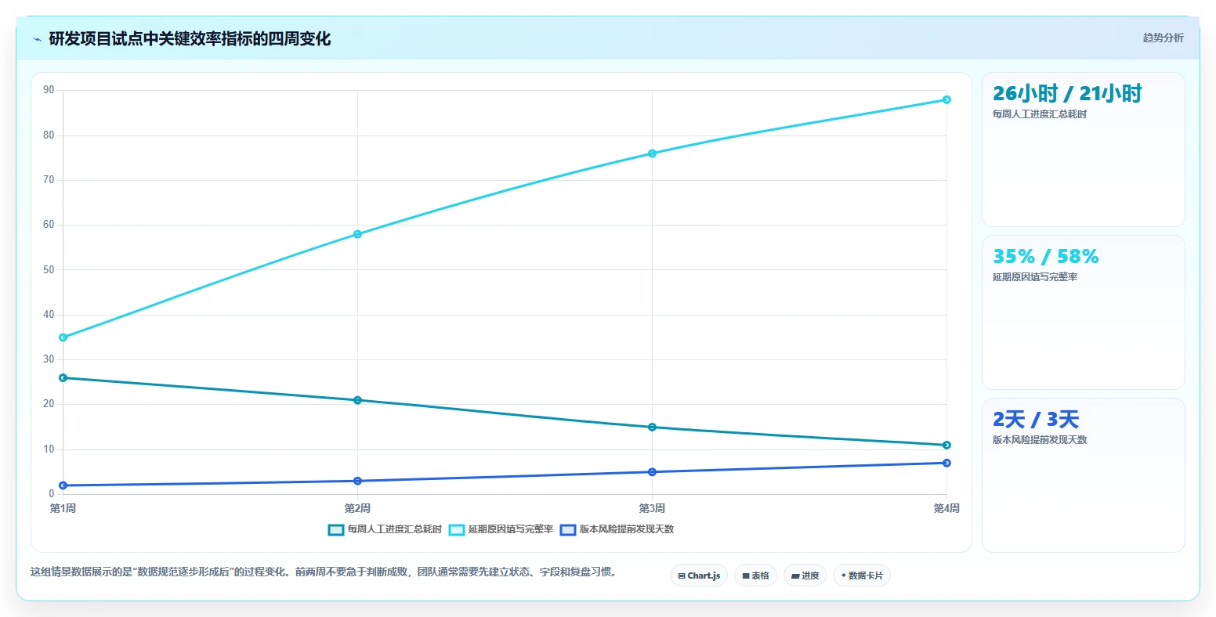Select the 第1周 point at value 26

63,377
